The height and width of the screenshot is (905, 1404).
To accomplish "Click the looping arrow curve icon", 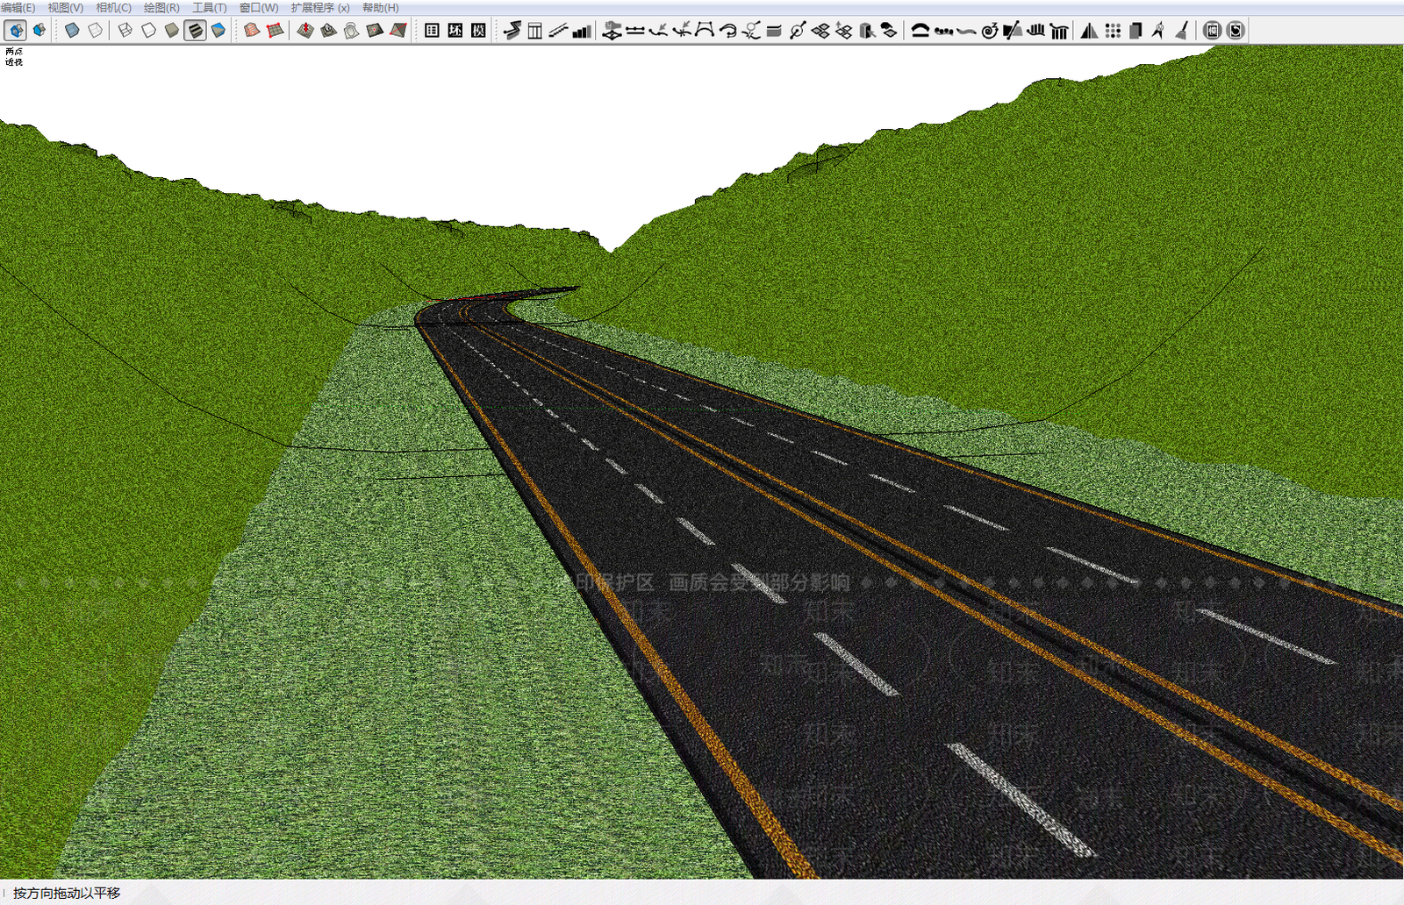I will click(727, 31).
